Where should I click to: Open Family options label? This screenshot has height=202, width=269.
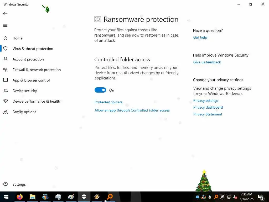coord(24,112)
